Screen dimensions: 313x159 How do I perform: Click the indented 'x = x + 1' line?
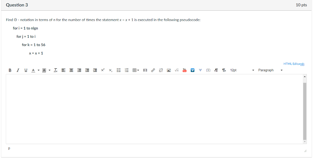point(36,53)
